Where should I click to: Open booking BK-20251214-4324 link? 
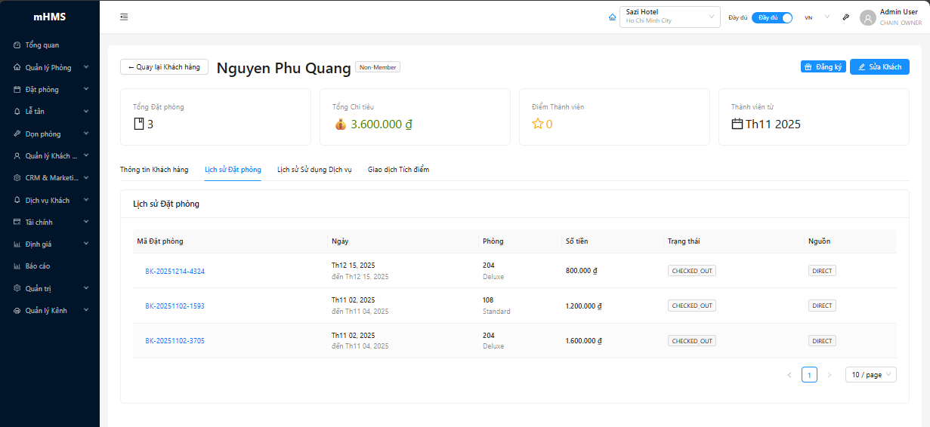pos(175,271)
